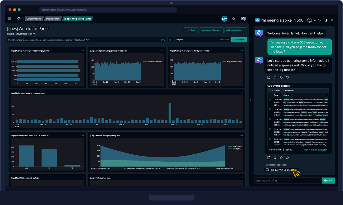This screenshot has width=343, height=205.
Task: Toggle avg(machine.ram) legend in apple os chart
Action: (153, 61)
